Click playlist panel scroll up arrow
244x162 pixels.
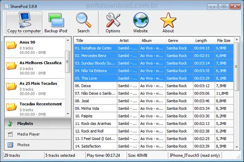coord(68,40)
